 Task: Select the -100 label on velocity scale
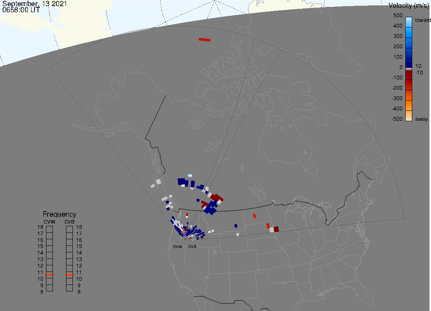(397, 77)
